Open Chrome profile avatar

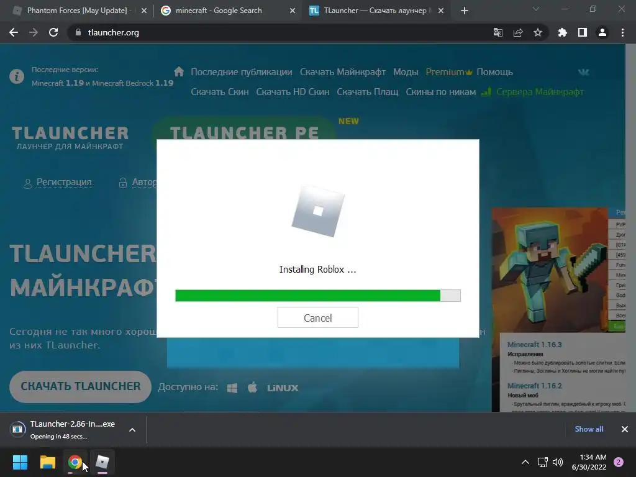click(x=602, y=32)
